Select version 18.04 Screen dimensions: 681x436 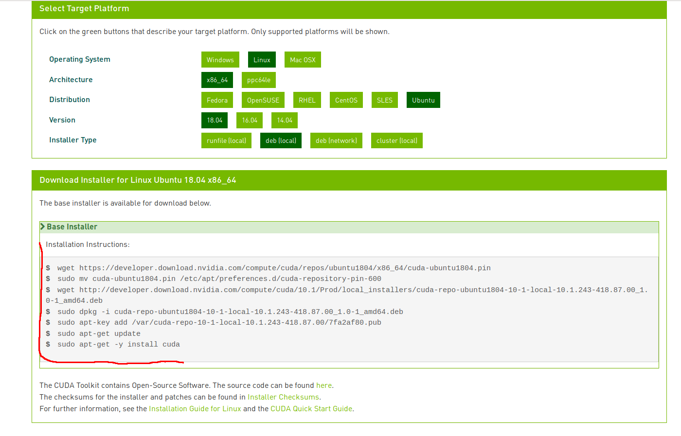(215, 120)
